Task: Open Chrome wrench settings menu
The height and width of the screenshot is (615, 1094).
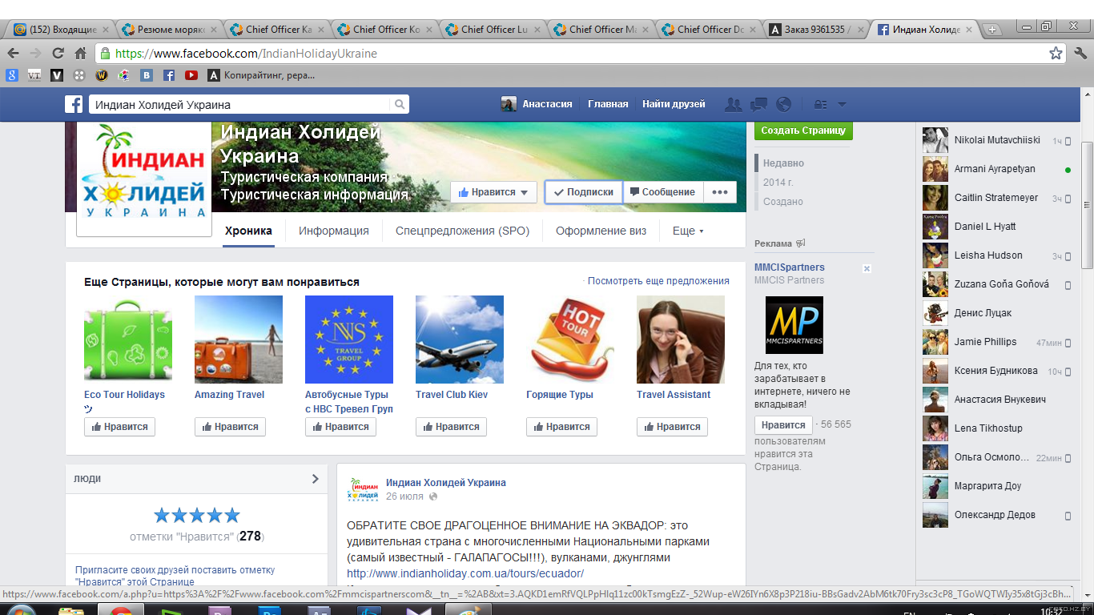Action: (1080, 54)
